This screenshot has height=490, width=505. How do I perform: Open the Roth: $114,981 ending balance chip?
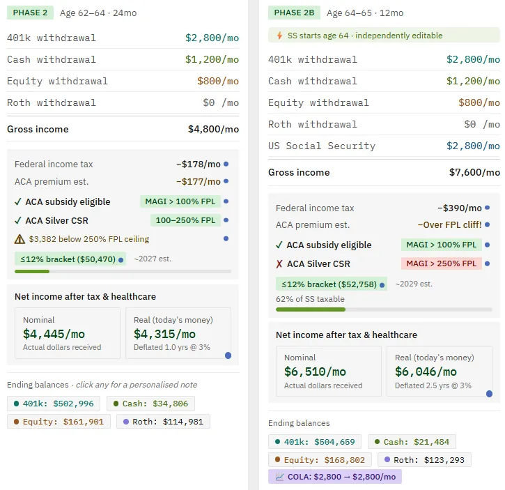163,422
